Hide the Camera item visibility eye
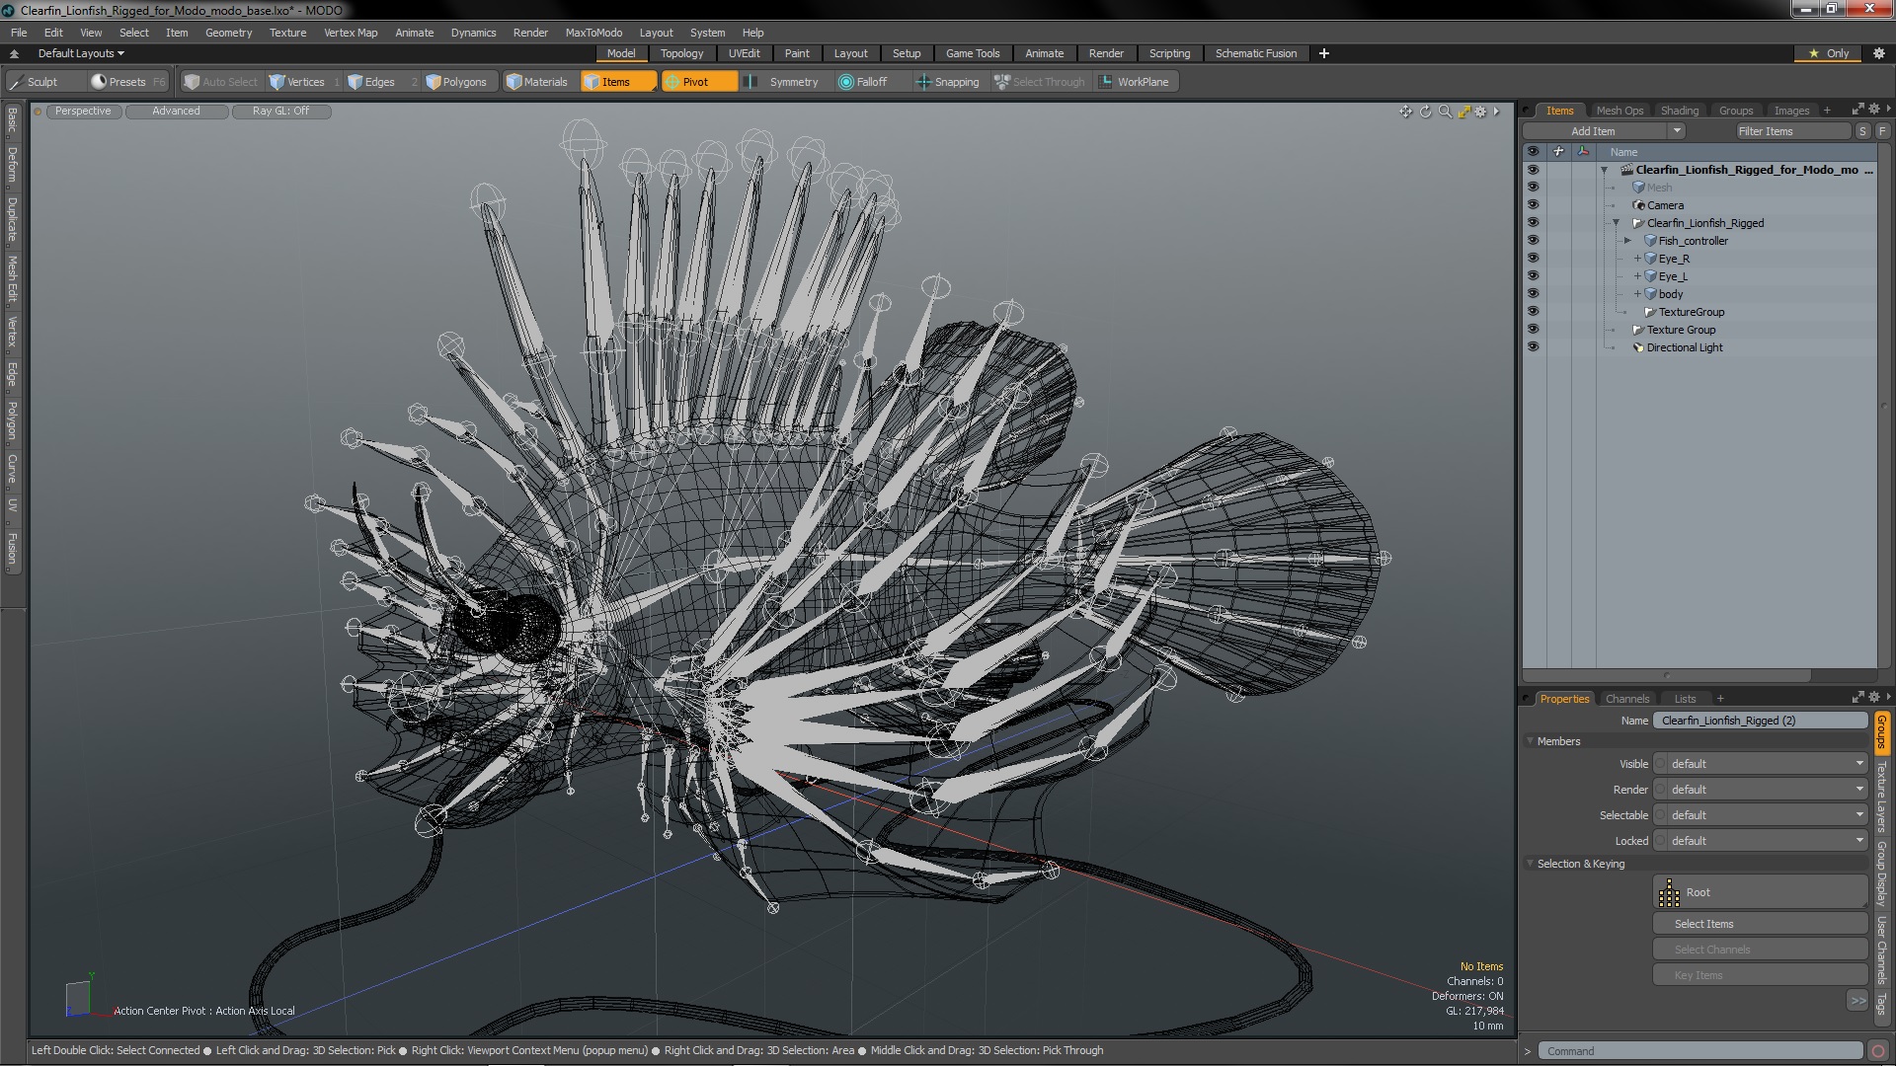The image size is (1896, 1066). [1533, 205]
